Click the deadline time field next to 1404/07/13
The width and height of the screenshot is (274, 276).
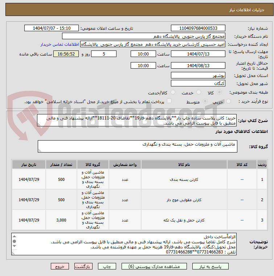click(x=143, y=54)
